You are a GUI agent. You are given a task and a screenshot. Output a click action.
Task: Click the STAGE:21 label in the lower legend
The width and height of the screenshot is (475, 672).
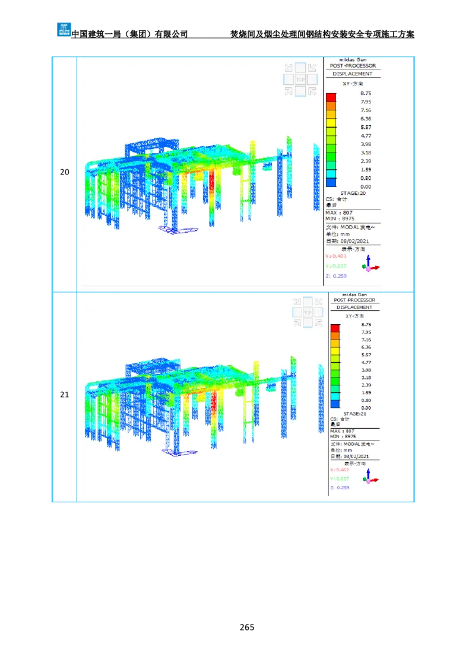pos(354,413)
